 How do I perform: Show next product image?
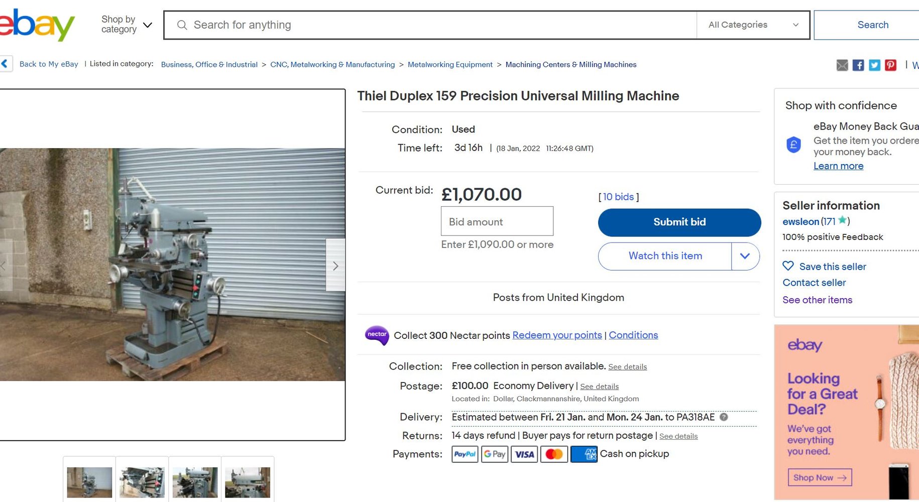pos(335,266)
